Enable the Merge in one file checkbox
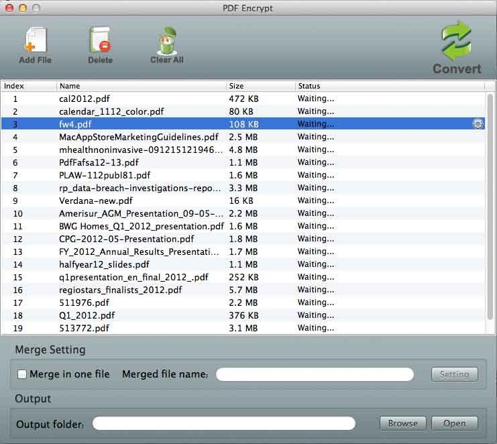The image size is (497, 444). point(22,374)
